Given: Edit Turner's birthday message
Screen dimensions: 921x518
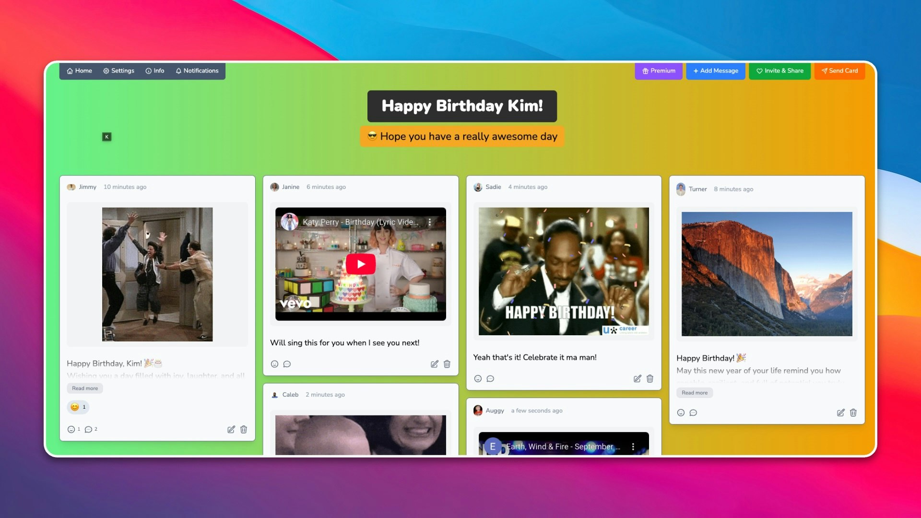Looking at the screenshot, I should pyautogui.click(x=840, y=412).
